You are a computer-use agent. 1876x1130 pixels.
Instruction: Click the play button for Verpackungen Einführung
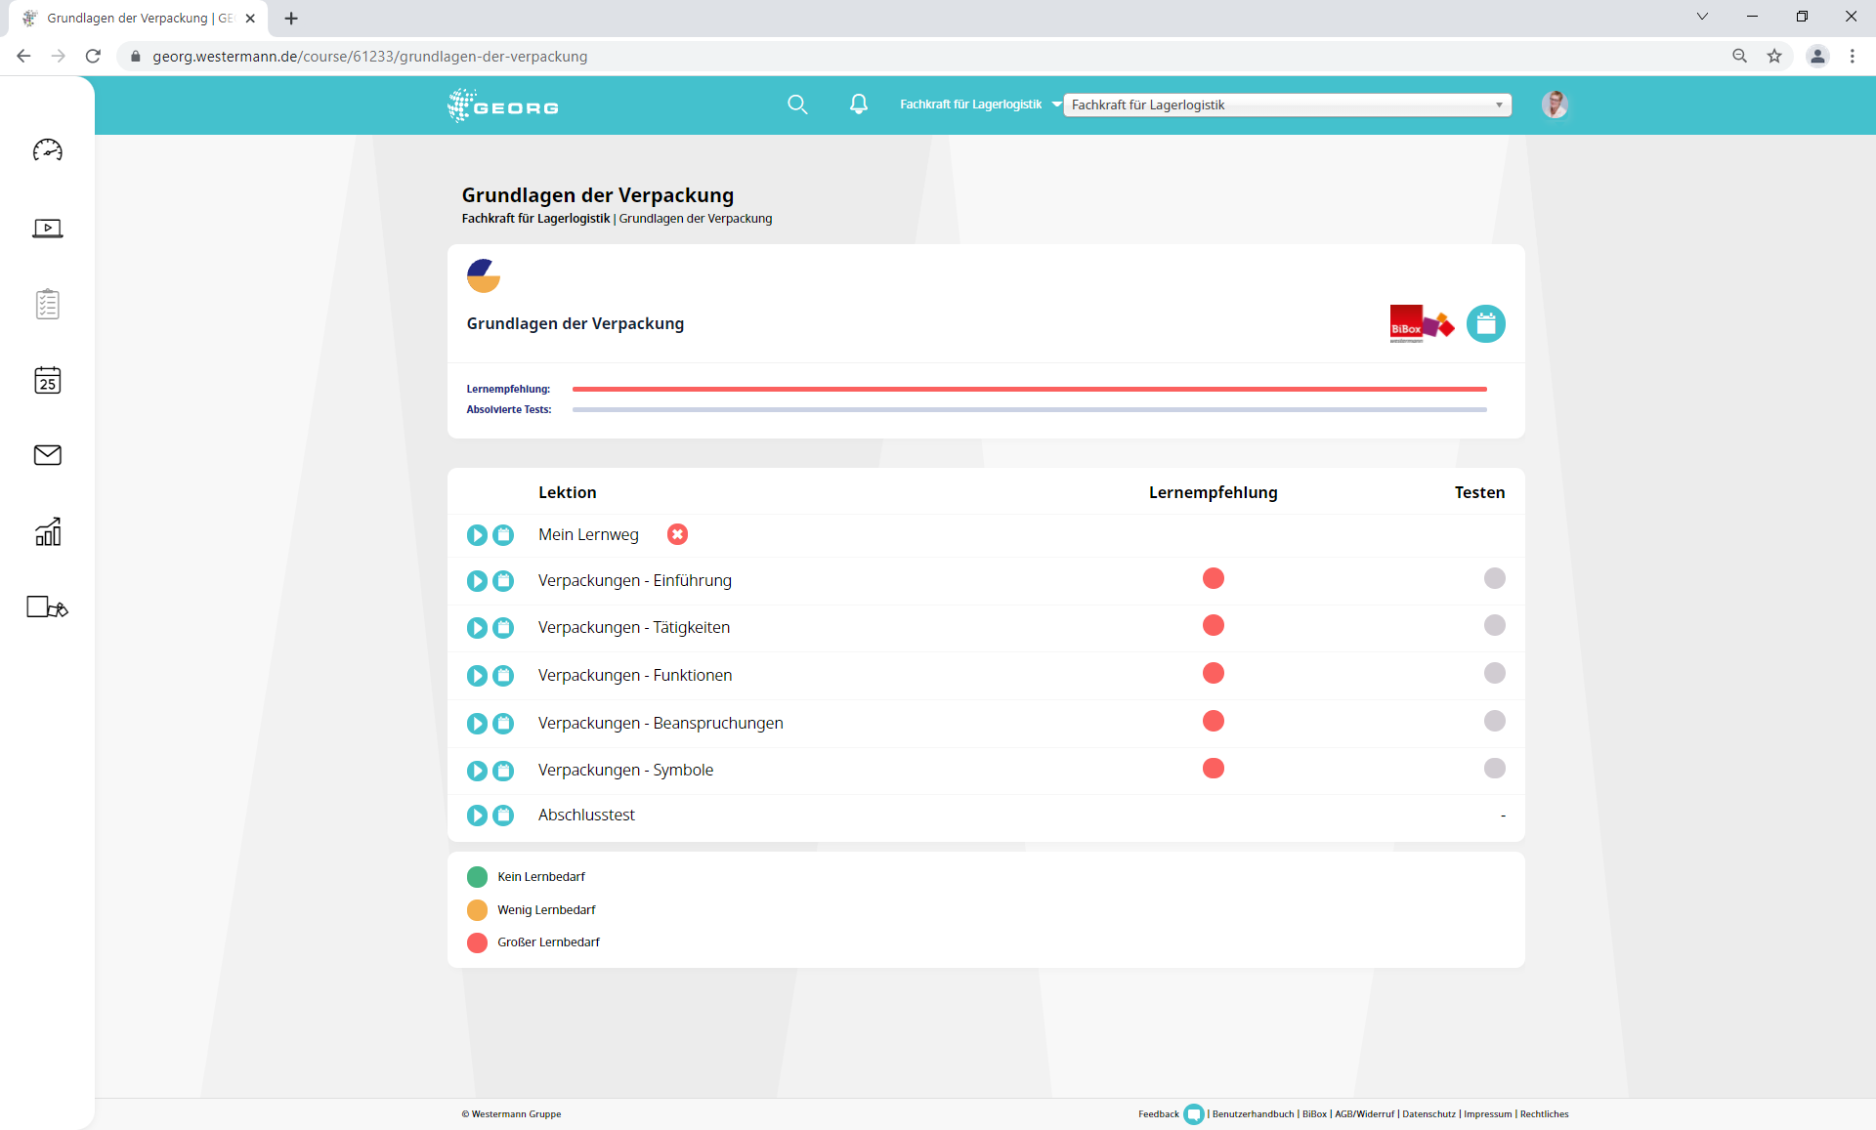pyautogui.click(x=477, y=580)
